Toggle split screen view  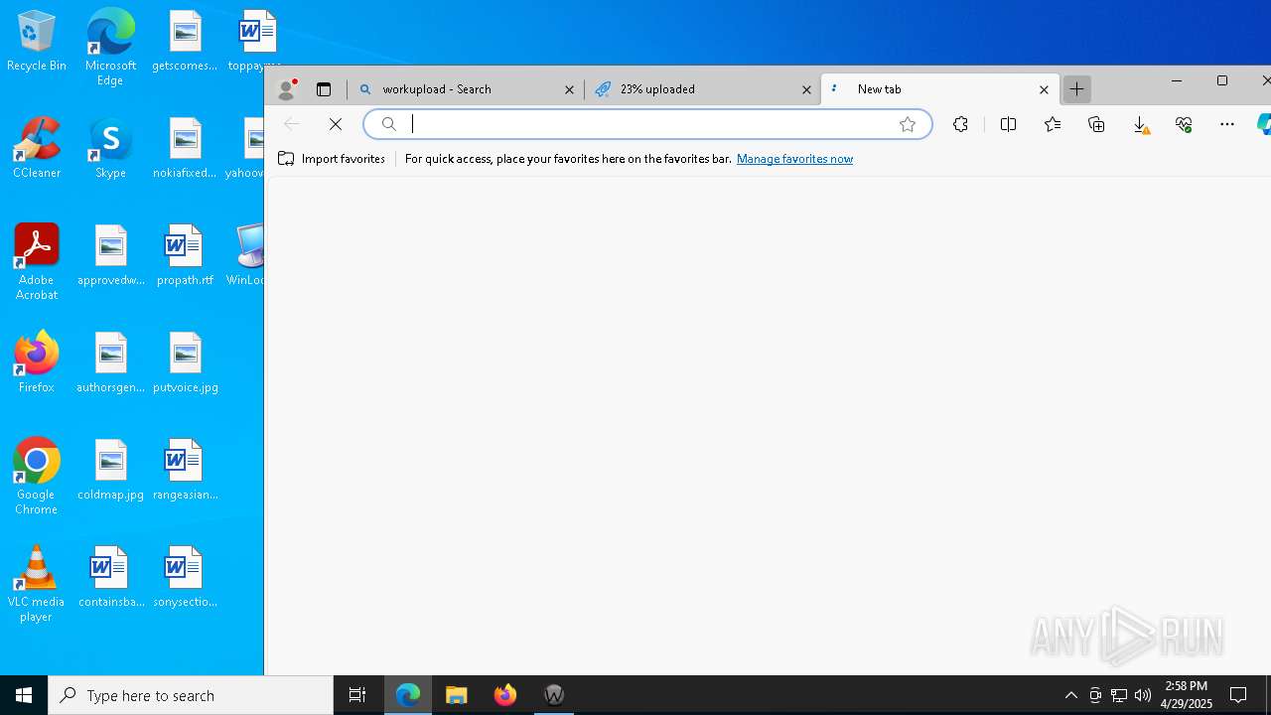tap(1008, 124)
